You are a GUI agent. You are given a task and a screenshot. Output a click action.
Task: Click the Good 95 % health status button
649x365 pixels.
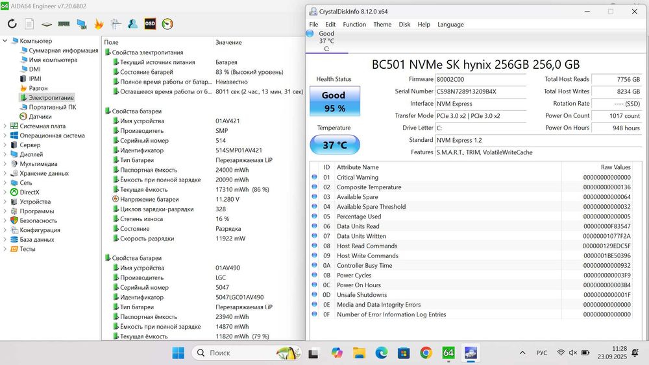click(x=334, y=102)
